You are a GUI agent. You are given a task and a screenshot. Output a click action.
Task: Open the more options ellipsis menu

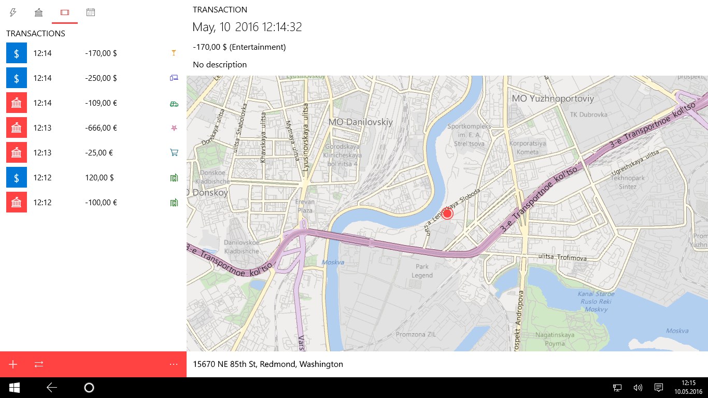coord(174,364)
